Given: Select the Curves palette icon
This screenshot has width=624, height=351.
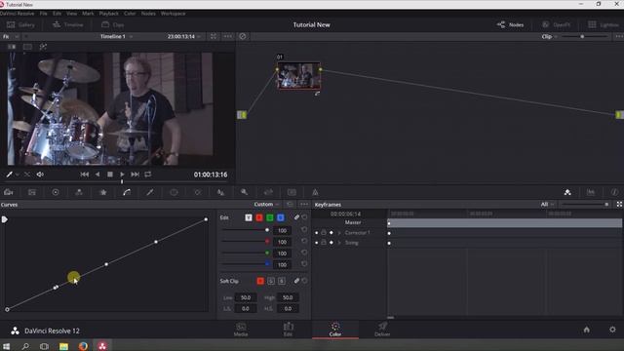Looking at the screenshot, I should tap(127, 192).
